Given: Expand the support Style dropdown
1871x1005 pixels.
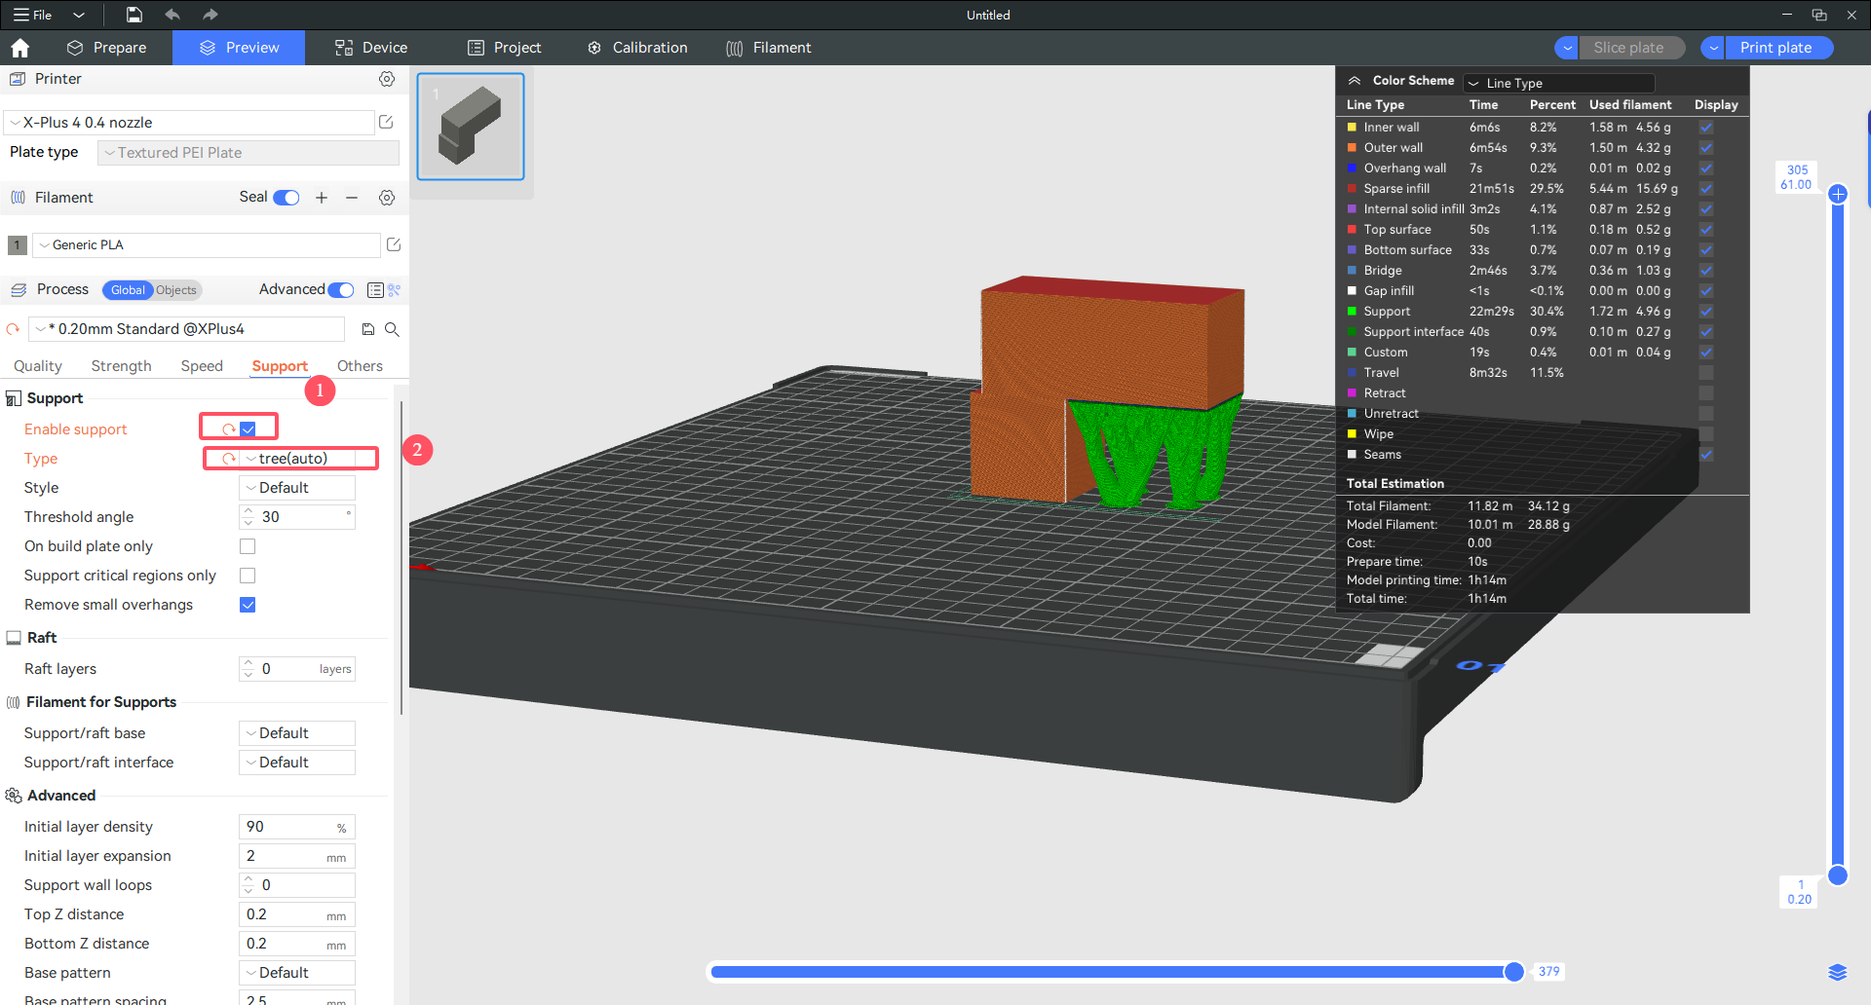Looking at the screenshot, I should pos(297,488).
